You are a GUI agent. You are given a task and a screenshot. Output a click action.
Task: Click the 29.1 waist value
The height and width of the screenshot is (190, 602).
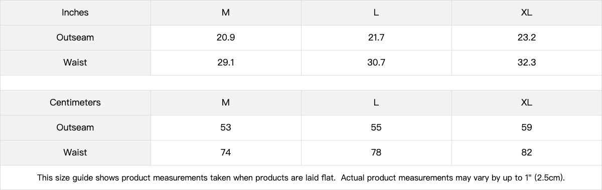pos(226,62)
